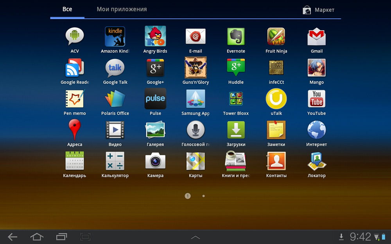This screenshot has width=391, height=244.
Task: Switch to Мои приложения tab
Action: coord(122,9)
